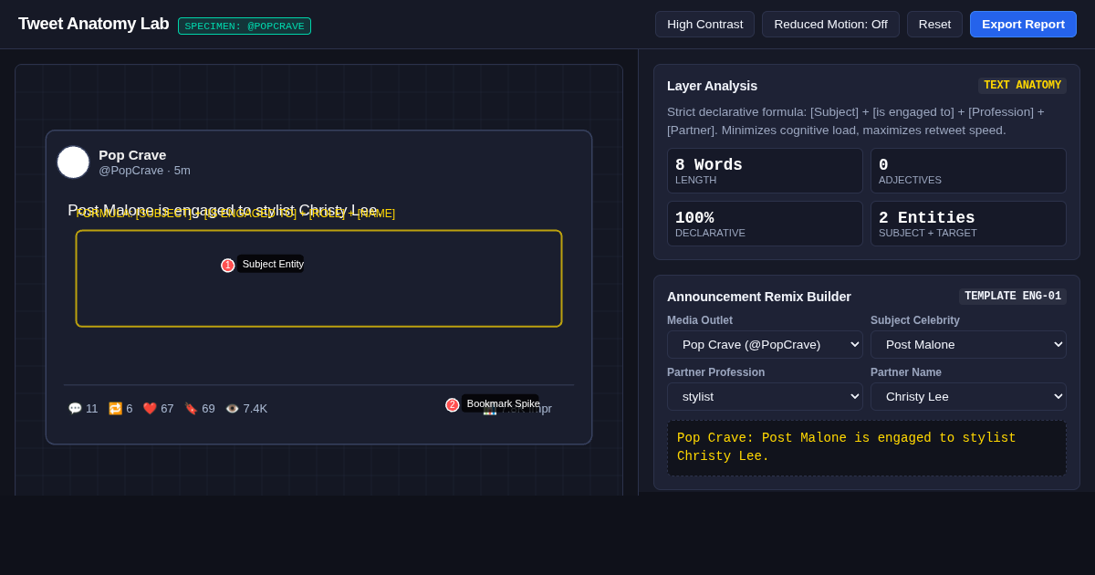Click the reply speech bubble icon
1095x575 pixels.
click(75, 409)
